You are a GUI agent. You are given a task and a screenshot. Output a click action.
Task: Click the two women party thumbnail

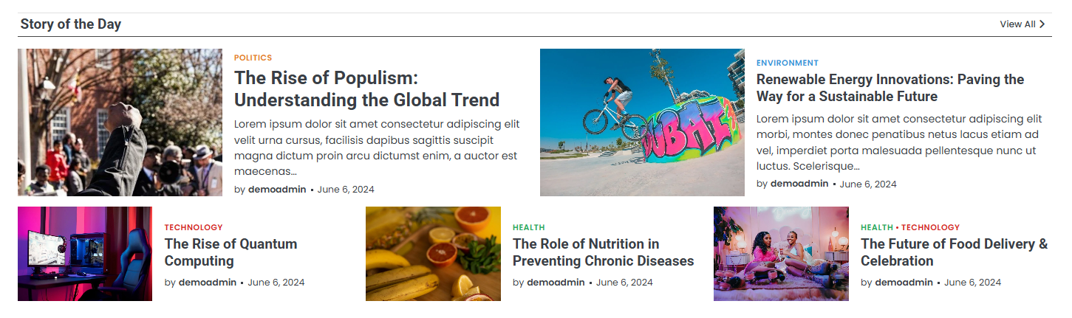coord(781,254)
